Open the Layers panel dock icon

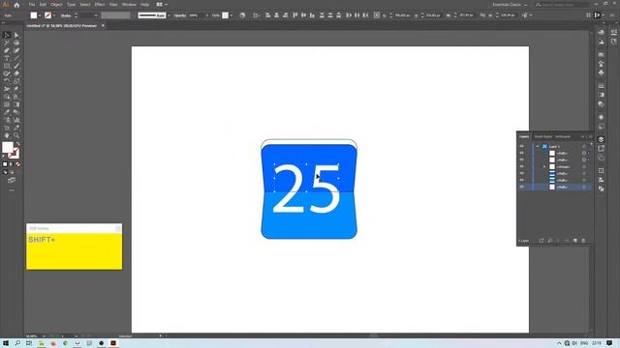point(601,139)
